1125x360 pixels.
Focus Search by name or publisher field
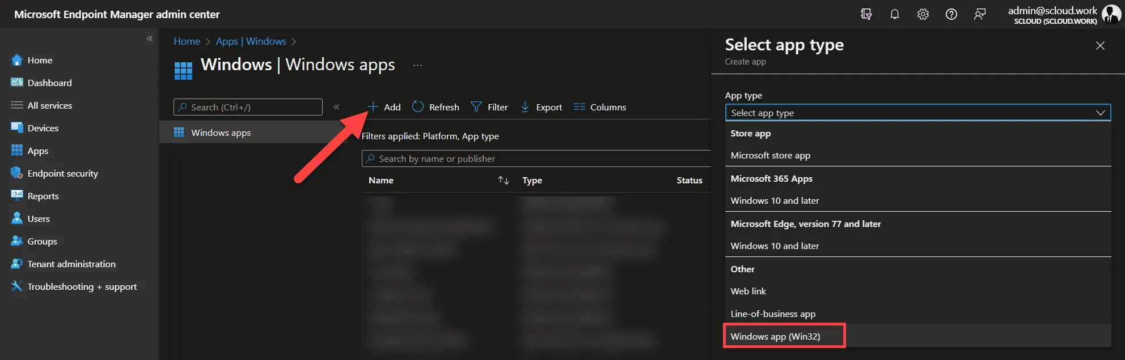pos(536,158)
